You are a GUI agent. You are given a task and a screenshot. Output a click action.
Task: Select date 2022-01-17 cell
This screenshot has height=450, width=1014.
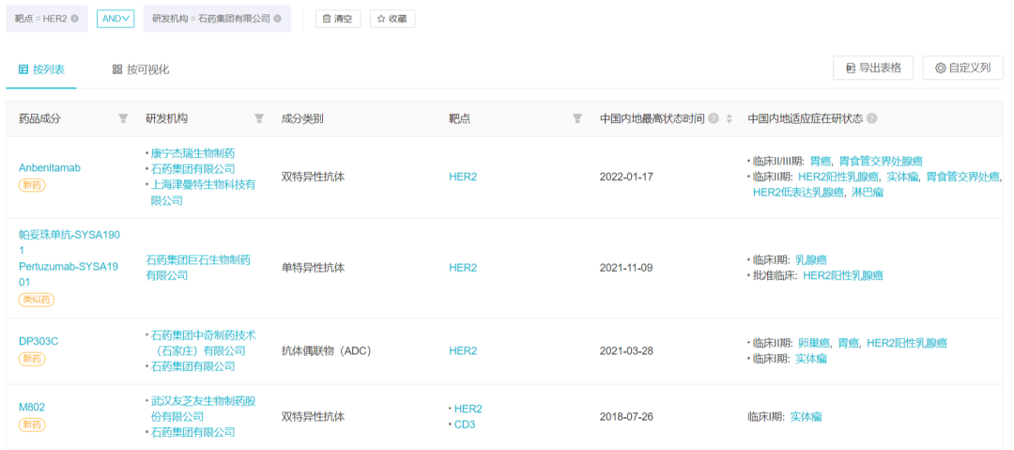(x=626, y=176)
